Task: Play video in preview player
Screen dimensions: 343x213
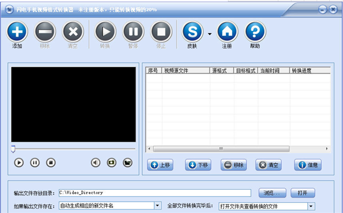Action: (19, 163)
